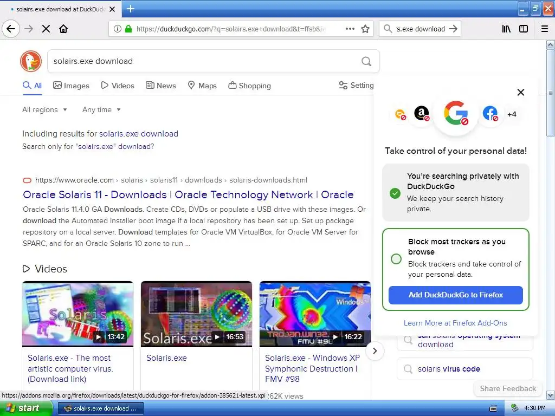Toggle the Firefox sidebar icon

524,29
